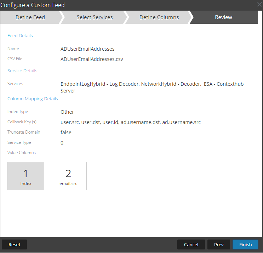
Task: Select the column 1 Index tile
Action: coord(26,176)
